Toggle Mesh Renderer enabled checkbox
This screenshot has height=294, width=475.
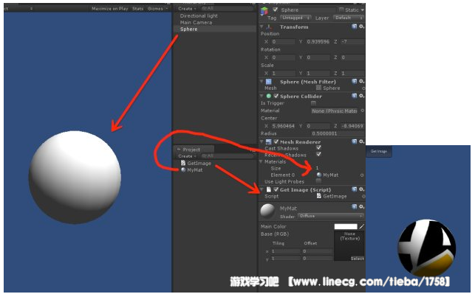point(276,141)
